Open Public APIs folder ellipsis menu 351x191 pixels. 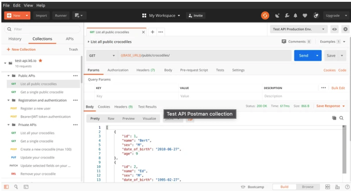76,76
